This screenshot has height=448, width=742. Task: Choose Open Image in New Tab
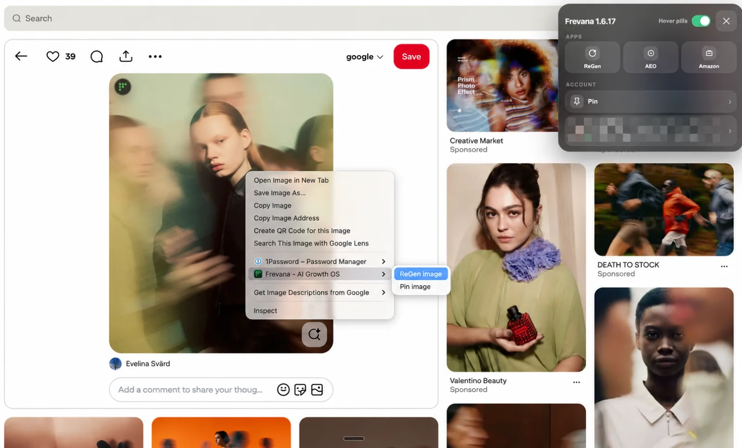[291, 180]
